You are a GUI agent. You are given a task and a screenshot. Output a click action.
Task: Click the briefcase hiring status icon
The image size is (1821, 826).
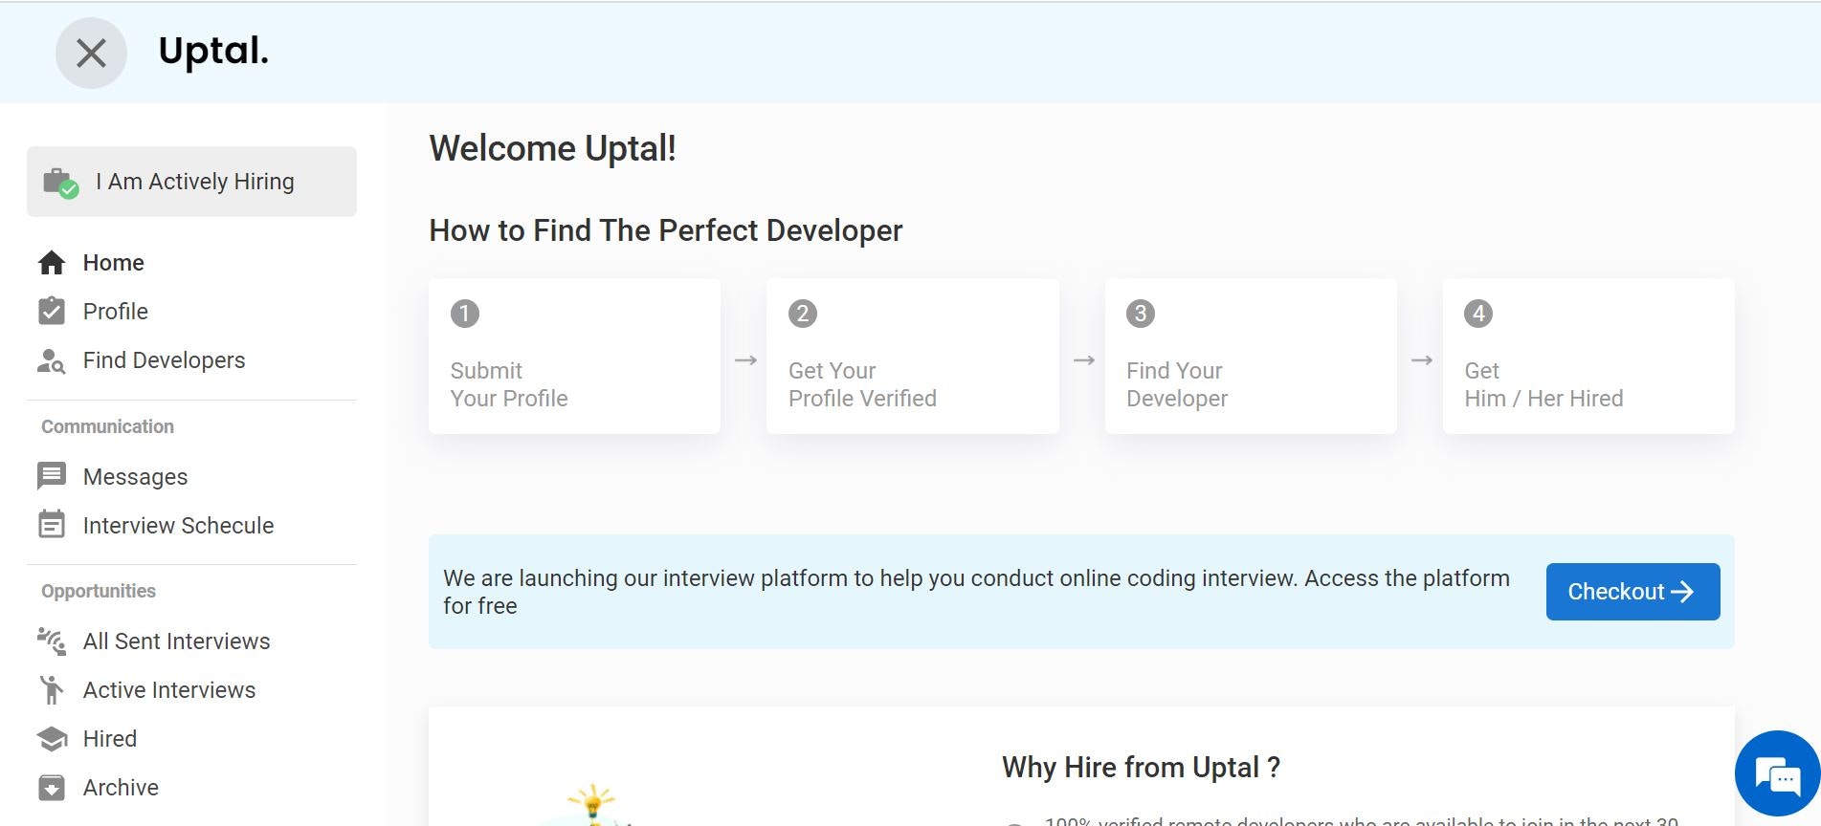60,183
